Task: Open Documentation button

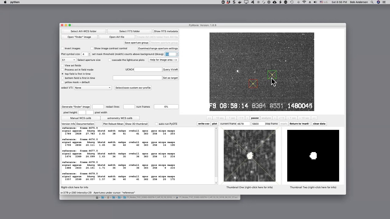Action: 85,124
